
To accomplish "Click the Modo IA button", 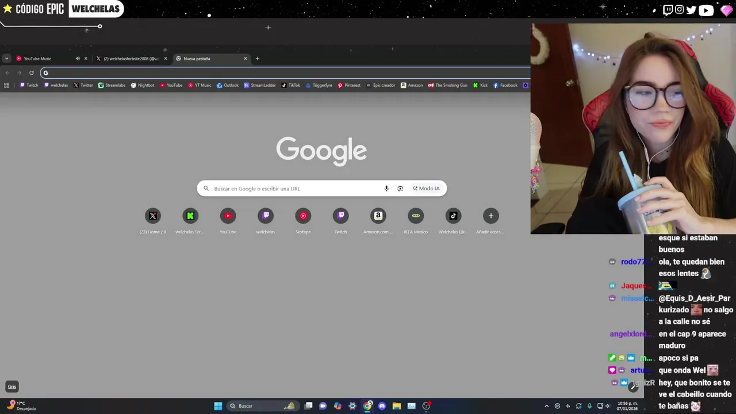I will pos(426,189).
